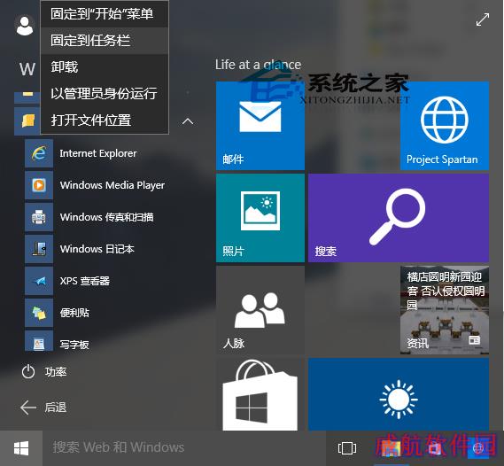Open the XPS 查看器 icon

(x=39, y=281)
